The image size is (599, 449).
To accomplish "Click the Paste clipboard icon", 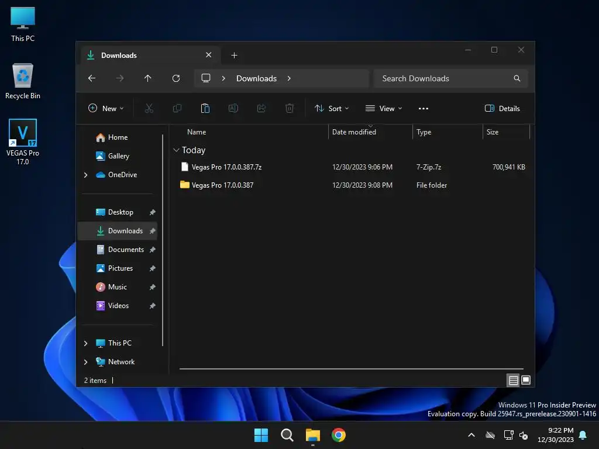I will coord(205,108).
